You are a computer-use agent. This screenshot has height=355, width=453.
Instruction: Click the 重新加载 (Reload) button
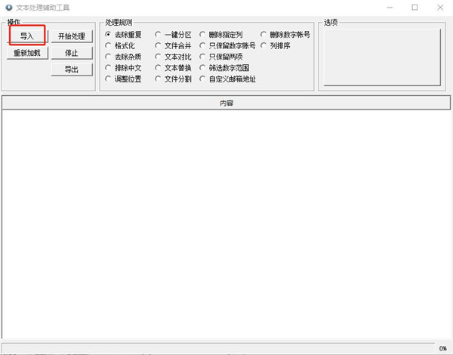(27, 53)
